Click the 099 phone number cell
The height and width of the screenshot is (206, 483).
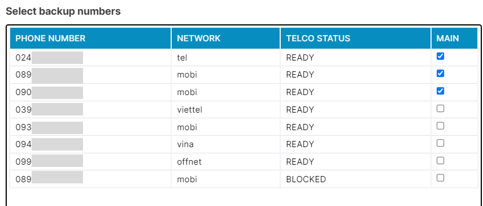(x=90, y=162)
